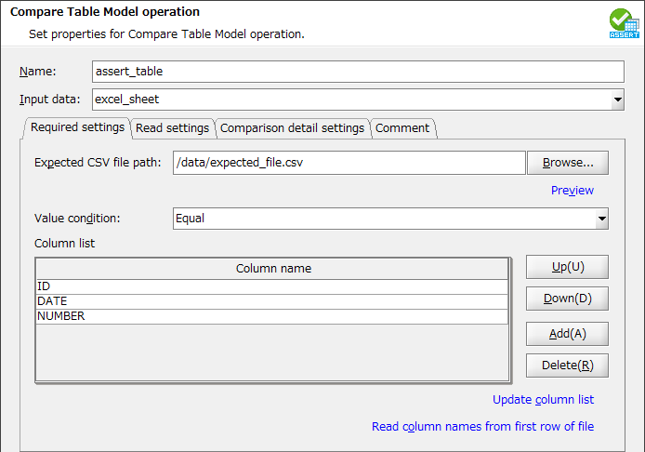Switch to the Required settings tab

pyautogui.click(x=77, y=127)
